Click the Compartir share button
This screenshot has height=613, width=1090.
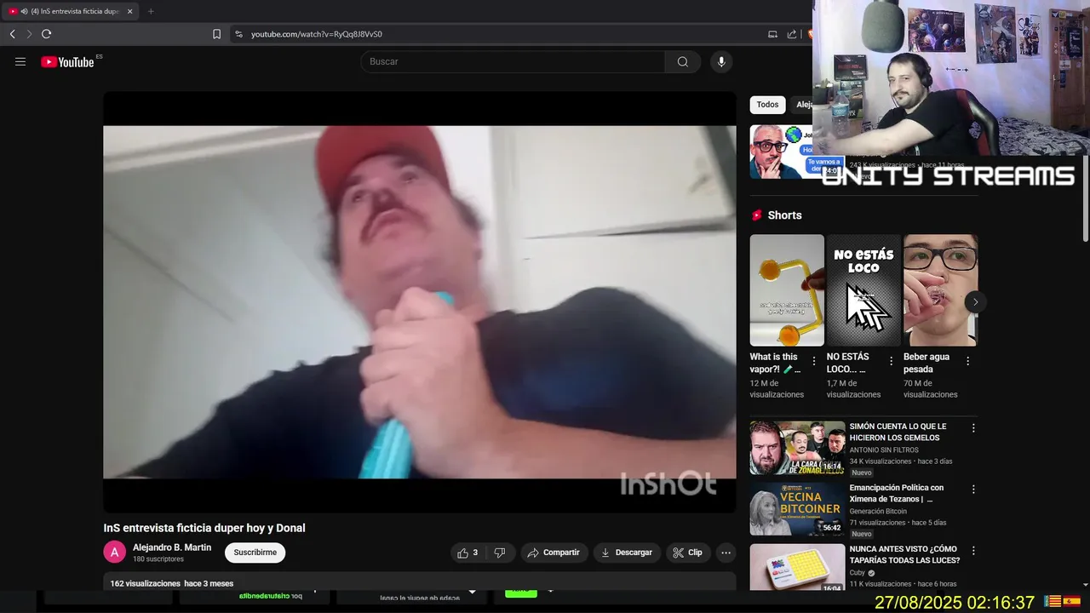(x=554, y=553)
